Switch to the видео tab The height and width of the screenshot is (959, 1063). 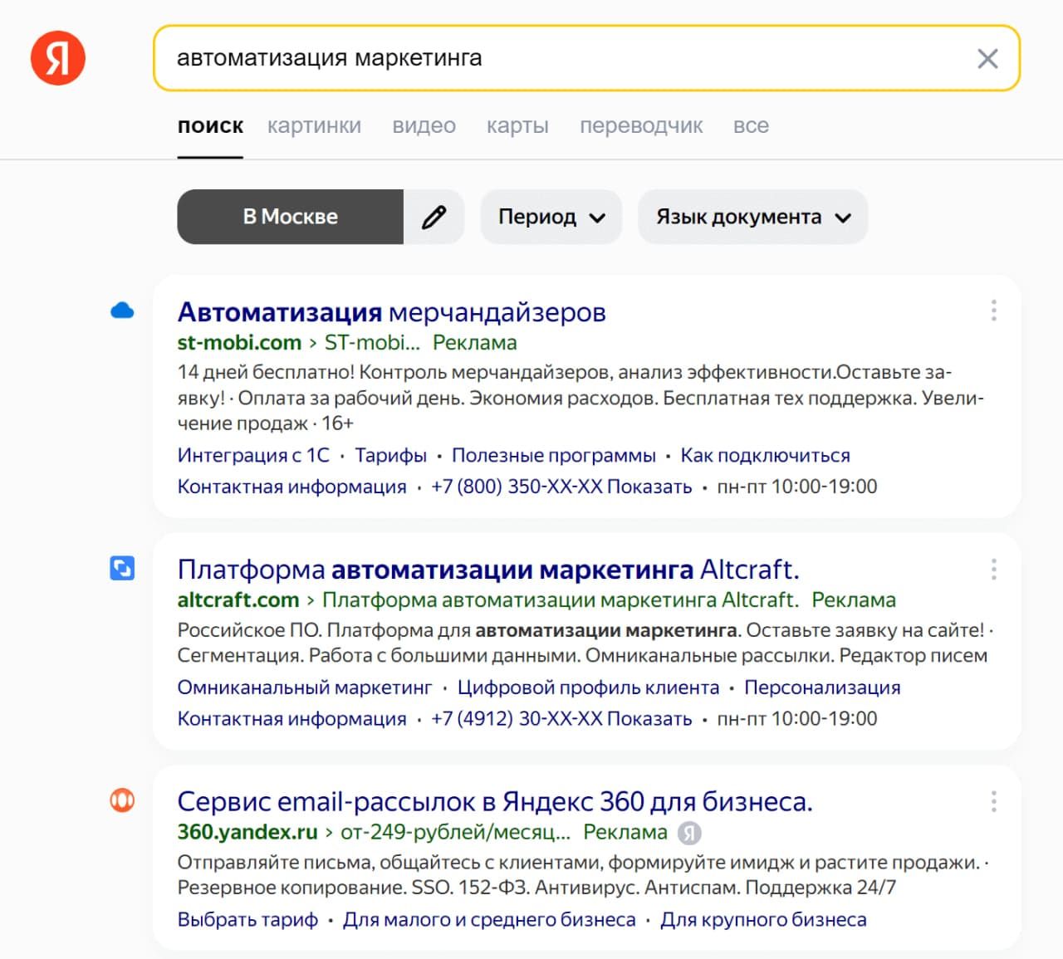(424, 126)
